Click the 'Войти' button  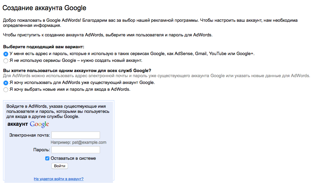coord(60,166)
